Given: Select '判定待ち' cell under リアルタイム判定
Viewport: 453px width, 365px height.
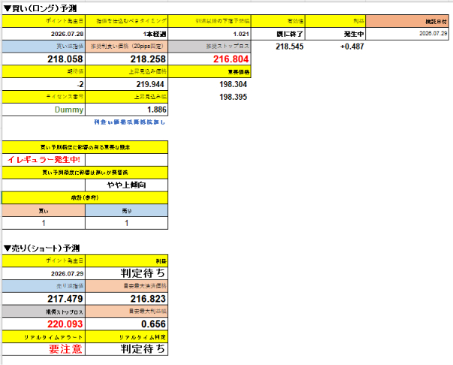Looking at the screenshot, I should pos(126,349).
